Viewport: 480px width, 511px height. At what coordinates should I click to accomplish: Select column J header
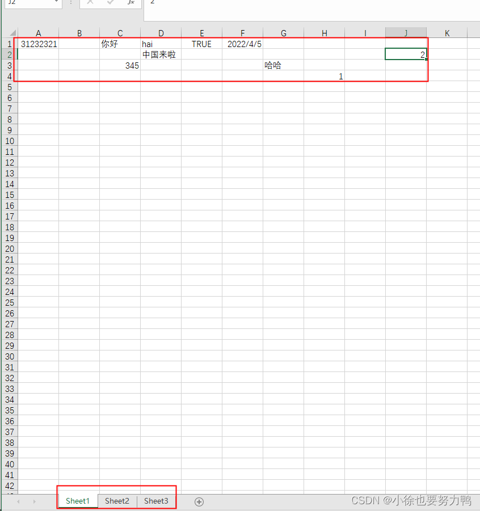[x=406, y=33]
